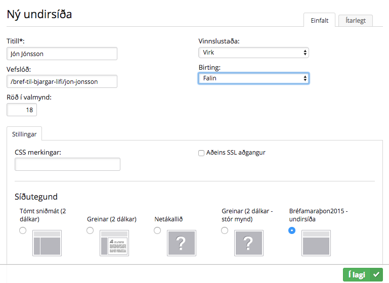Select the Netákallið radio button
This screenshot has height=283, width=389.
click(x=157, y=230)
